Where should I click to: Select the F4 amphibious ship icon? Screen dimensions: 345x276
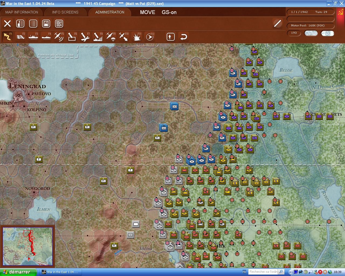(46, 37)
